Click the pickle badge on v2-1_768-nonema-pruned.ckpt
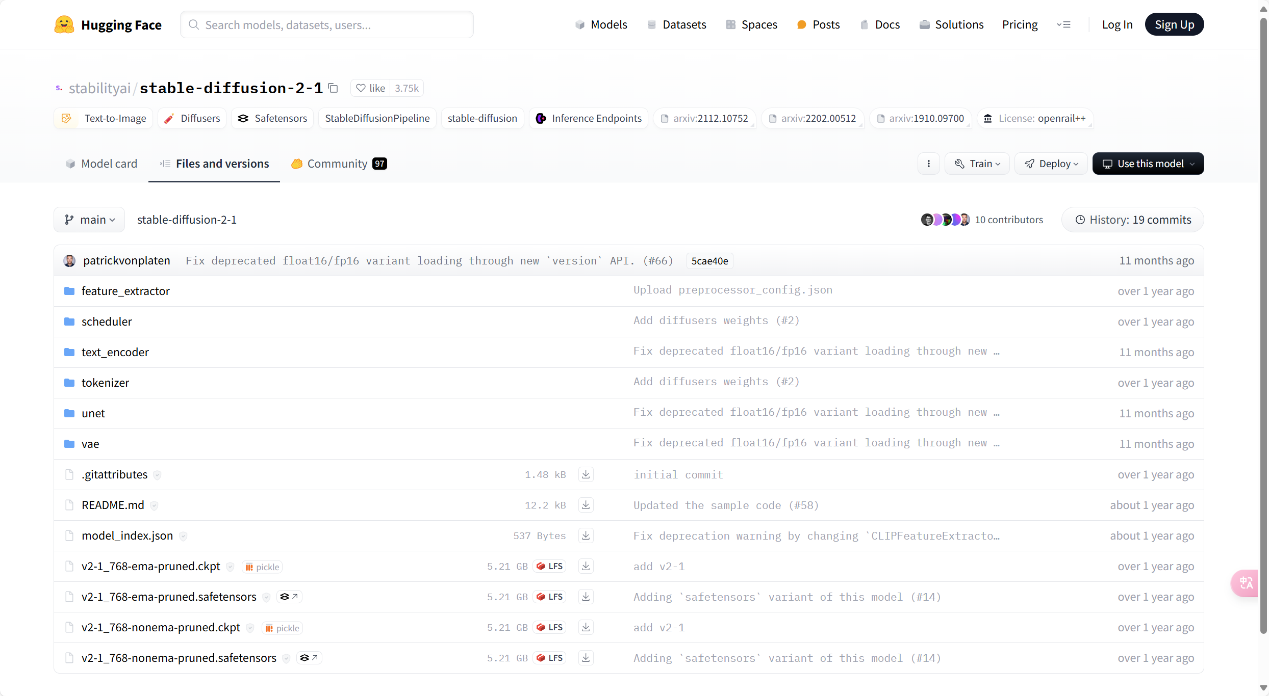1269x696 pixels. 282,628
